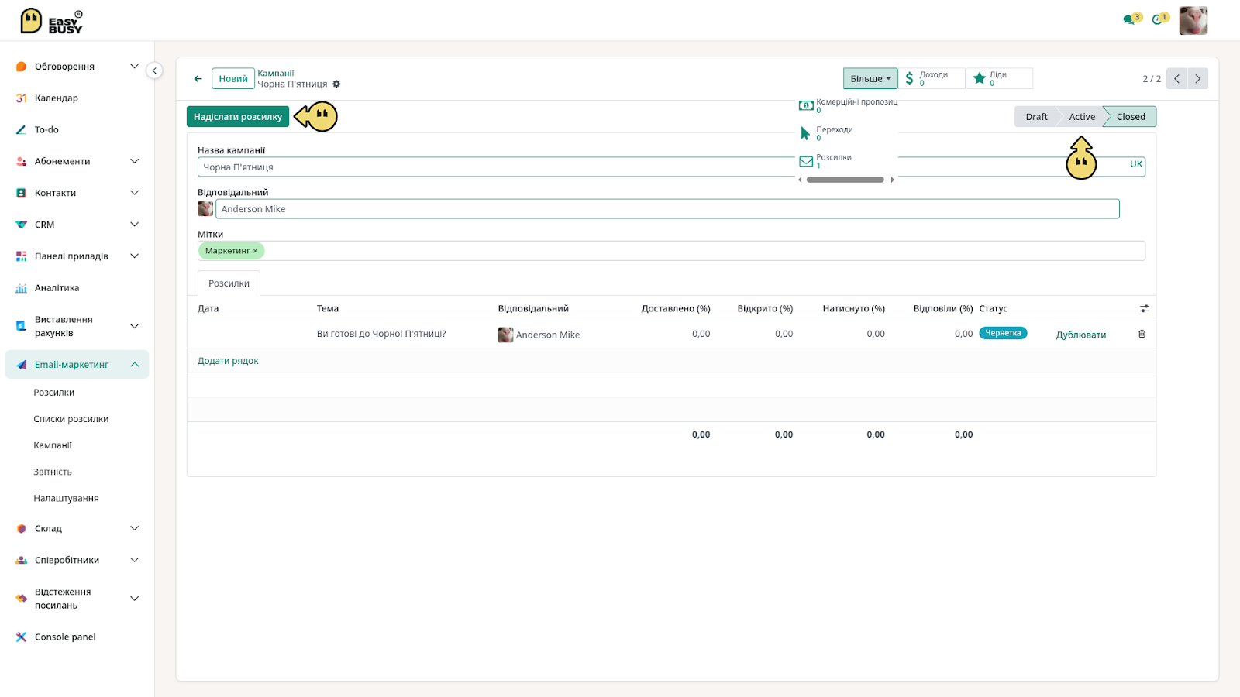Open Аналітика in the sidebar
This screenshot has height=697, width=1240.
(57, 288)
